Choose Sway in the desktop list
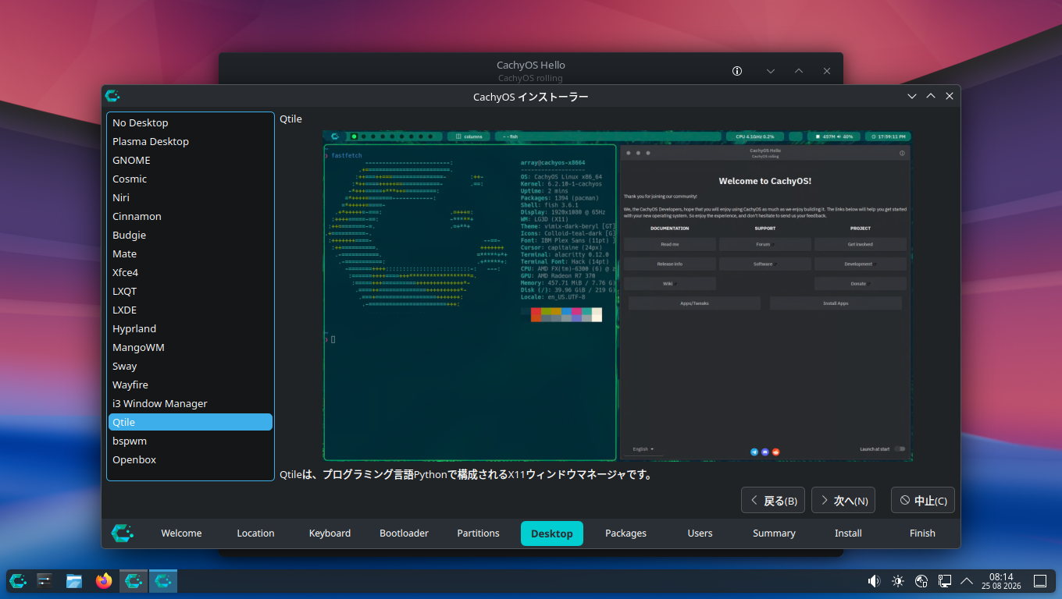1062x599 pixels. [191, 366]
